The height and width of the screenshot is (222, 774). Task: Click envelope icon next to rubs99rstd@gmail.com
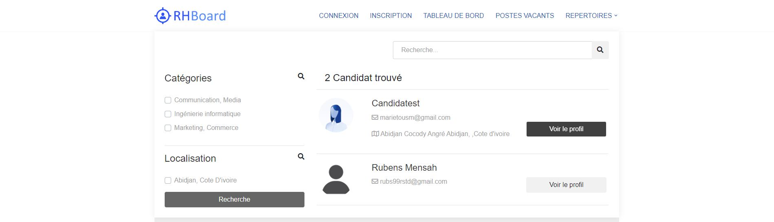(x=375, y=182)
